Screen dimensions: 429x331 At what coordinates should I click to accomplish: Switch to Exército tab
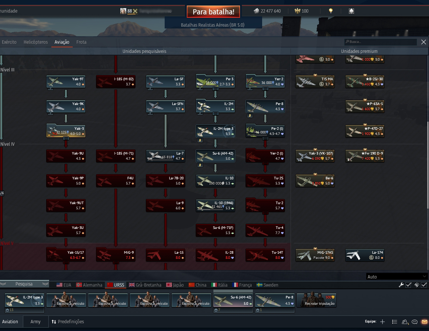[x=9, y=42]
